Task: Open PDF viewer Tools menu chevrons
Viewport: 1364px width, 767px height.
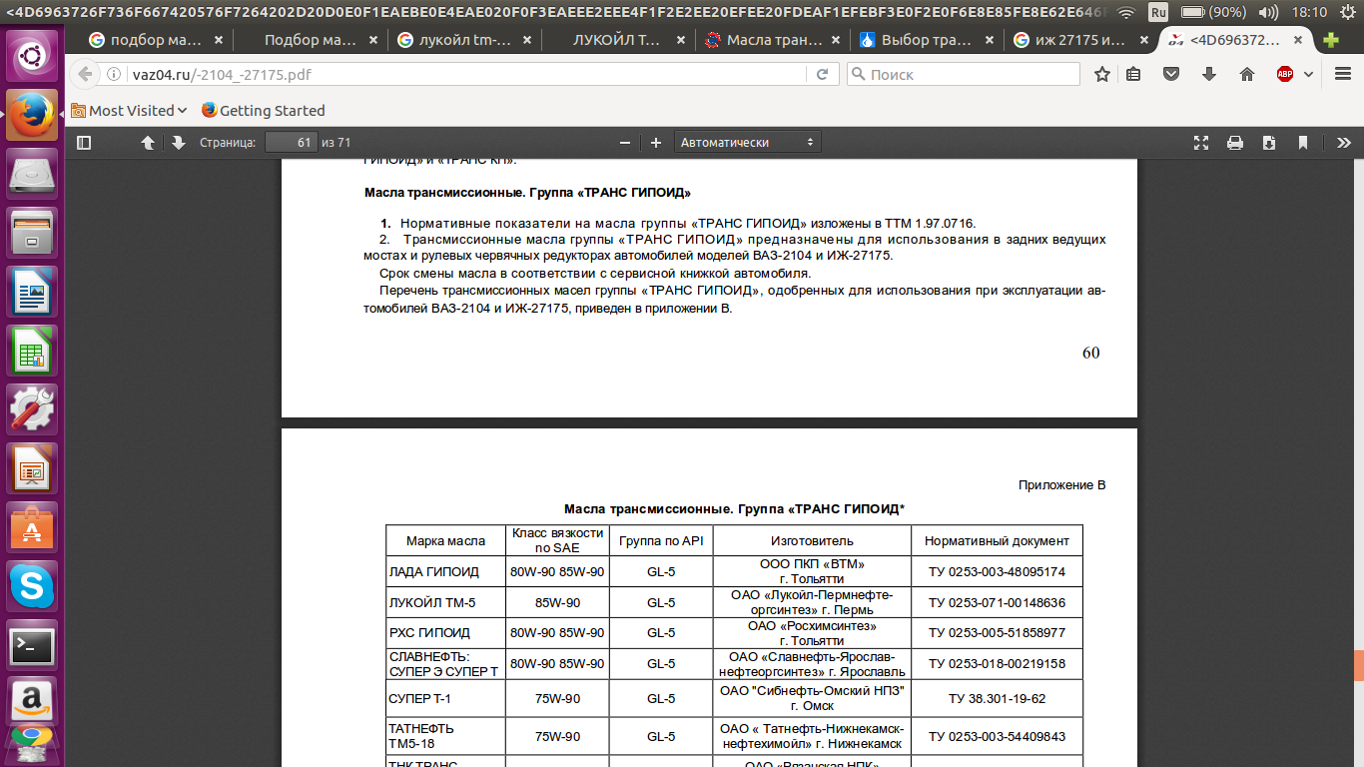Action: pyautogui.click(x=1343, y=143)
